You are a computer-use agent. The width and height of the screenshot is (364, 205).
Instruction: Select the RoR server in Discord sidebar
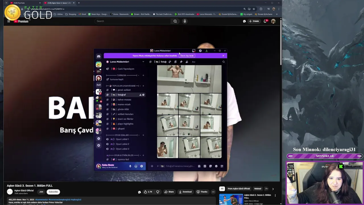coord(99,85)
